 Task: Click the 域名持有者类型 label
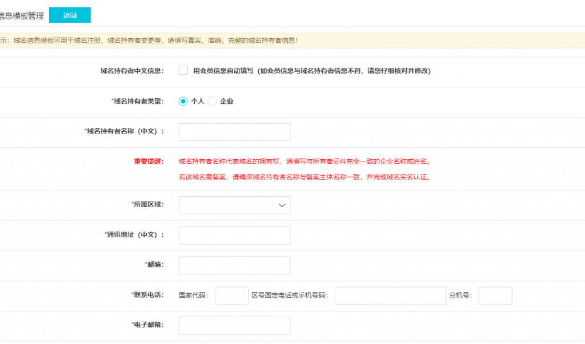[x=137, y=101]
